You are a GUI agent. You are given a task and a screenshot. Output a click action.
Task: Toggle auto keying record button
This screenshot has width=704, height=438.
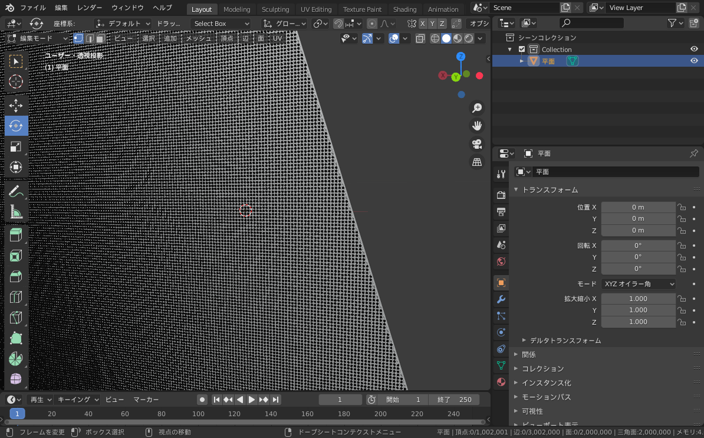click(x=202, y=399)
